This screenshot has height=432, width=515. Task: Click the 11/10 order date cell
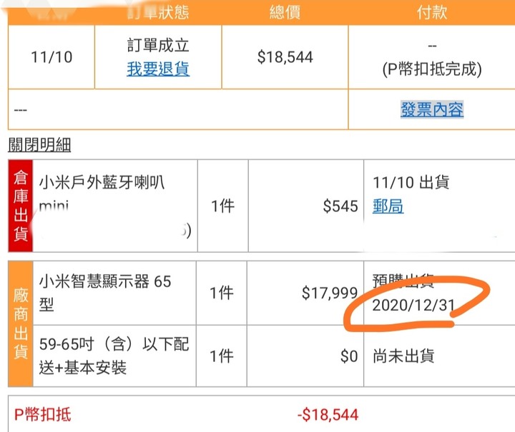[51, 57]
